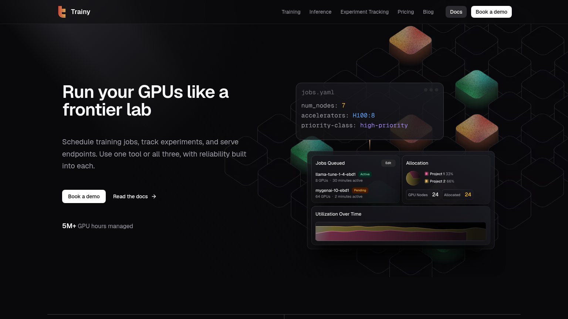Click the Allocated 24 counter

click(x=457, y=195)
